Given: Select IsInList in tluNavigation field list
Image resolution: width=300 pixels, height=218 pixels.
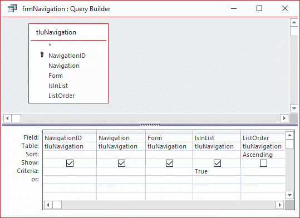Looking at the screenshot, I should tap(58, 86).
